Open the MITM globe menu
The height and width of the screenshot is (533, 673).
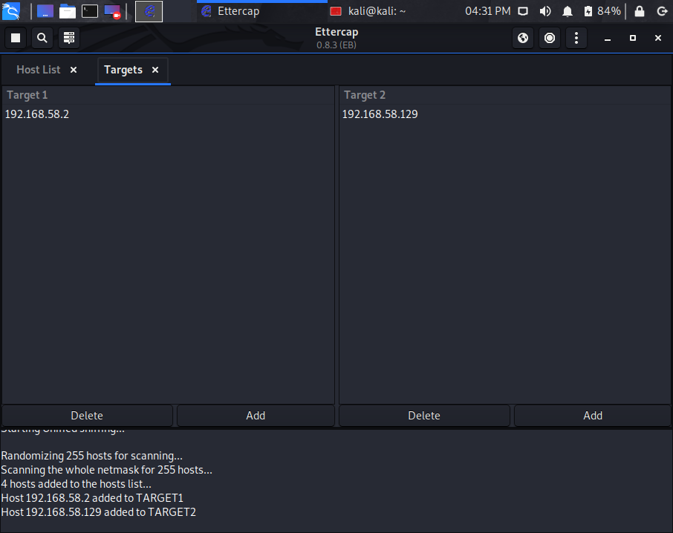pyautogui.click(x=523, y=38)
